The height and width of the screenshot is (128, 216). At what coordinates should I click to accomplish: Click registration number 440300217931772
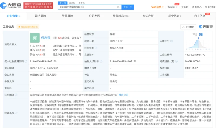pyautogui.click(x=195, y=55)
